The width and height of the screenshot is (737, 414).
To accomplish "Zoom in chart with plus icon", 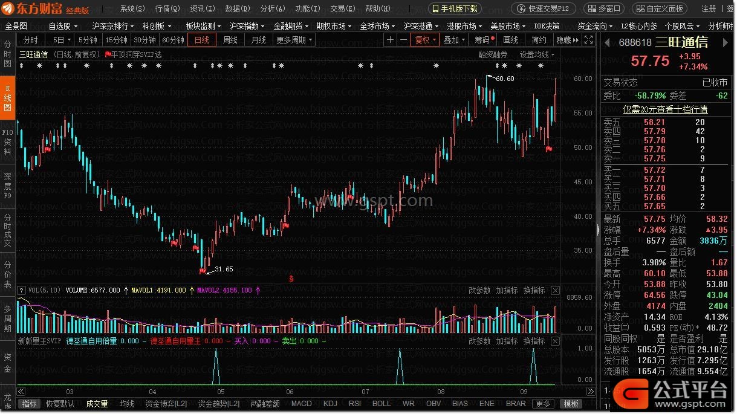I will coord(390,40).
